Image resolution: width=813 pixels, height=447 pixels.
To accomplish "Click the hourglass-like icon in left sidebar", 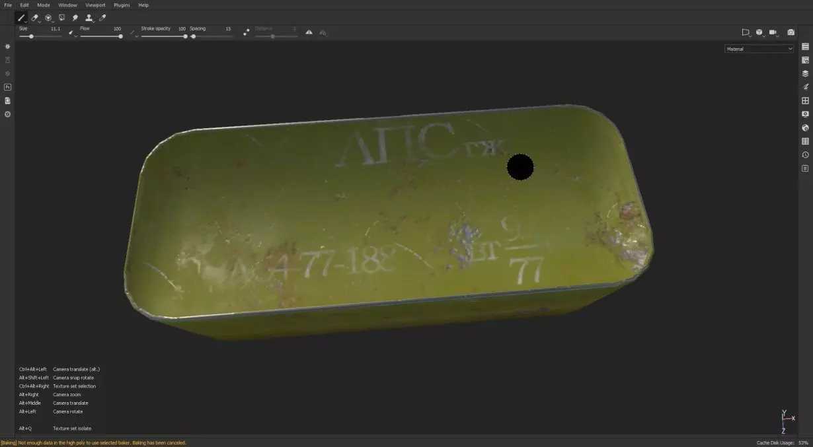I will pyautogui.click(x=8, y=60).
